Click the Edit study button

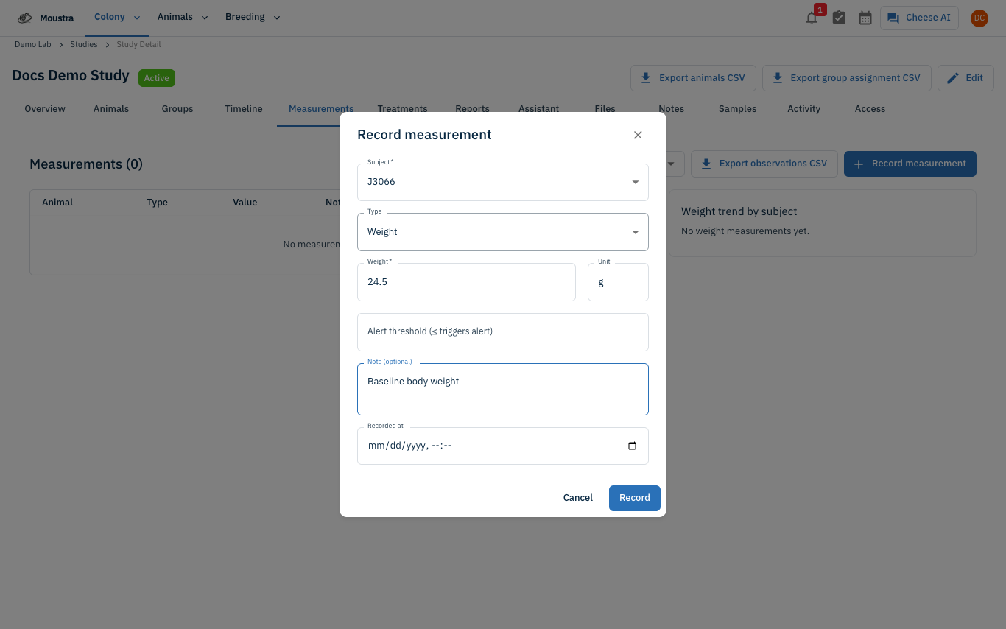click(965, 78)
